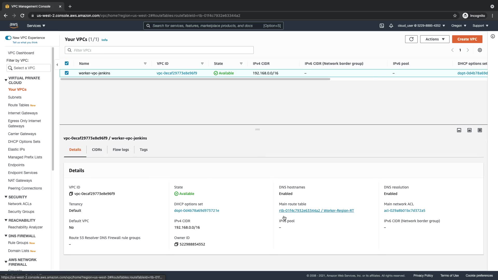Switch to the Flow logs tab
The width and height of the screenshot is (498, 280).
click(x=121, y=150)
